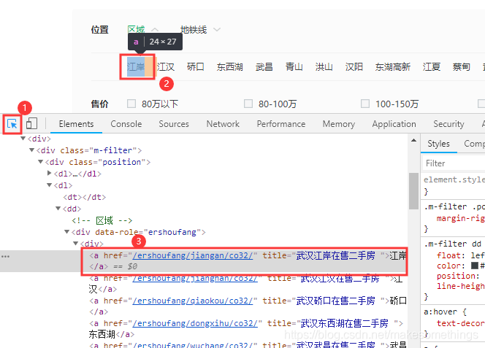
Task: Click the element.style rule in Styles
Action: pyautogui.click(x=454, y=179)
